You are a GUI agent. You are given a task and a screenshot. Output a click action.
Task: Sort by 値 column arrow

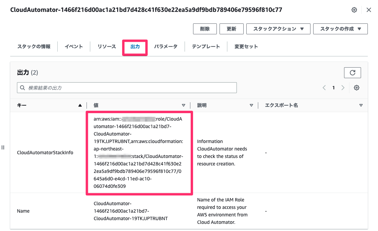pyautogui.click(x=184, y=105)
